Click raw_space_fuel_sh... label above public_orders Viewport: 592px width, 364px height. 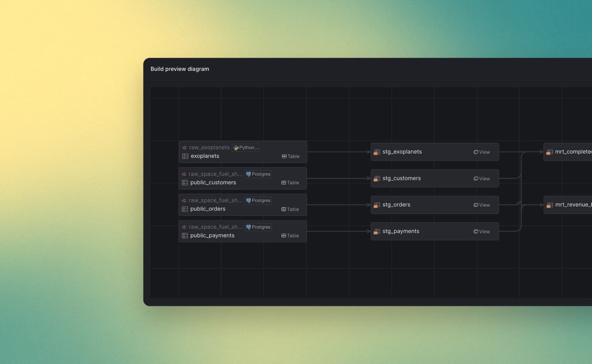[216, 200]
